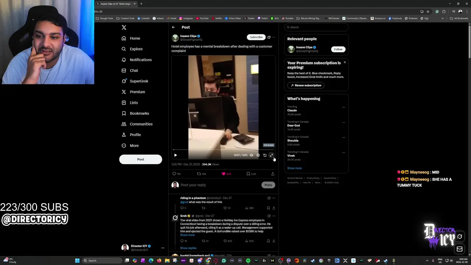This screenshot has height=265, width=471.
Task: Open a new browser tab
Action: (x=141, y=4)
